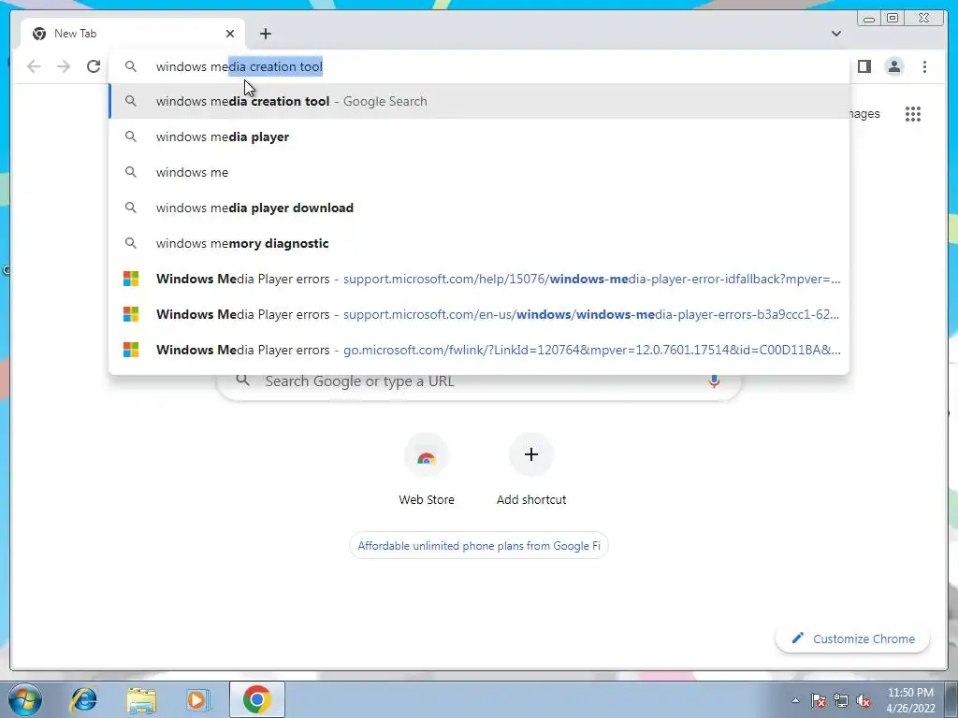
Task: Open the clock showing 11:50 PM
Action: pos(910,700)
